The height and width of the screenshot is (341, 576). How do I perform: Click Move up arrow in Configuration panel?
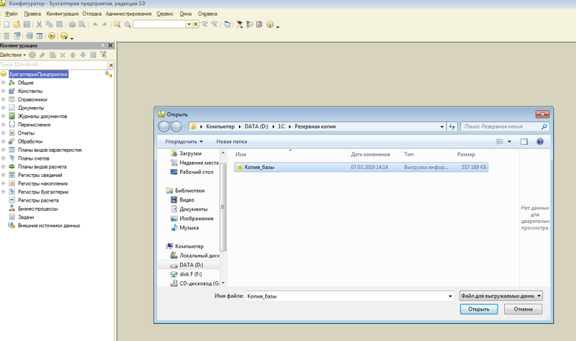pos(73,55)
